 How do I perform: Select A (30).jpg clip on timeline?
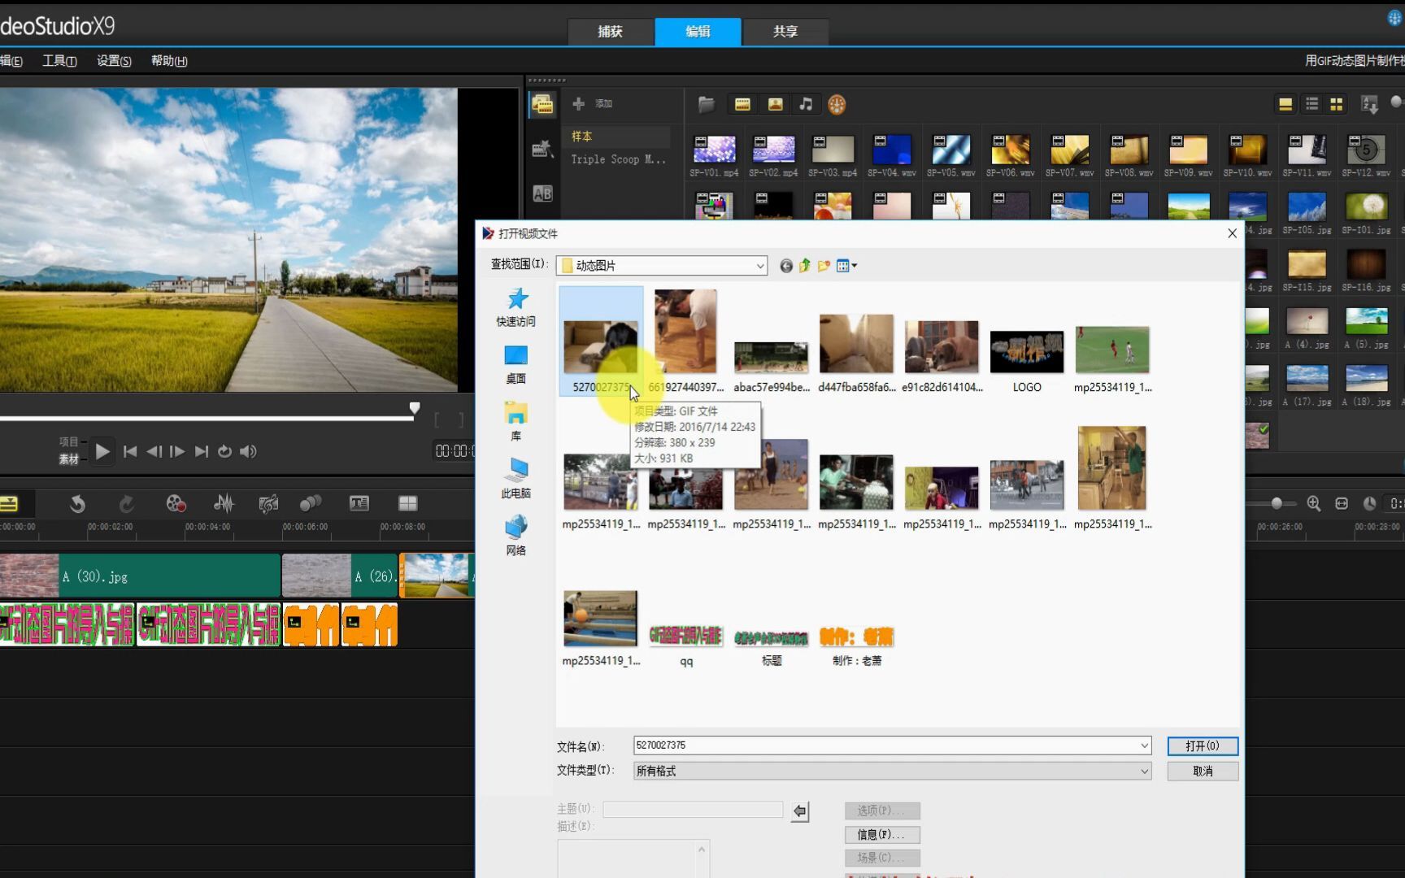140,576
